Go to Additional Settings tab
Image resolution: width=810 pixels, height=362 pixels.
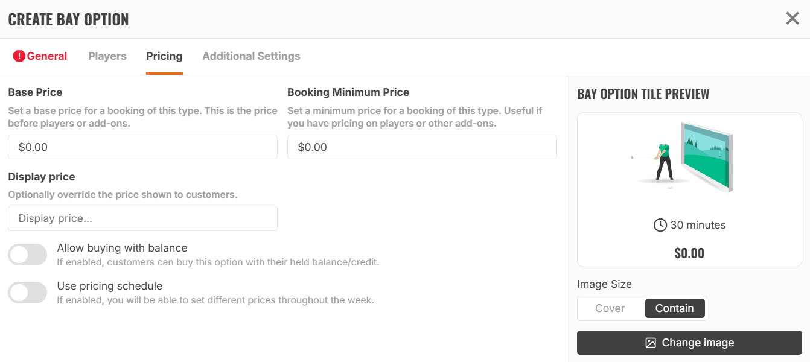pyautogui.click(x=251, y=56)
